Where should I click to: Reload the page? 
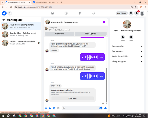click(x=11, y=7)
